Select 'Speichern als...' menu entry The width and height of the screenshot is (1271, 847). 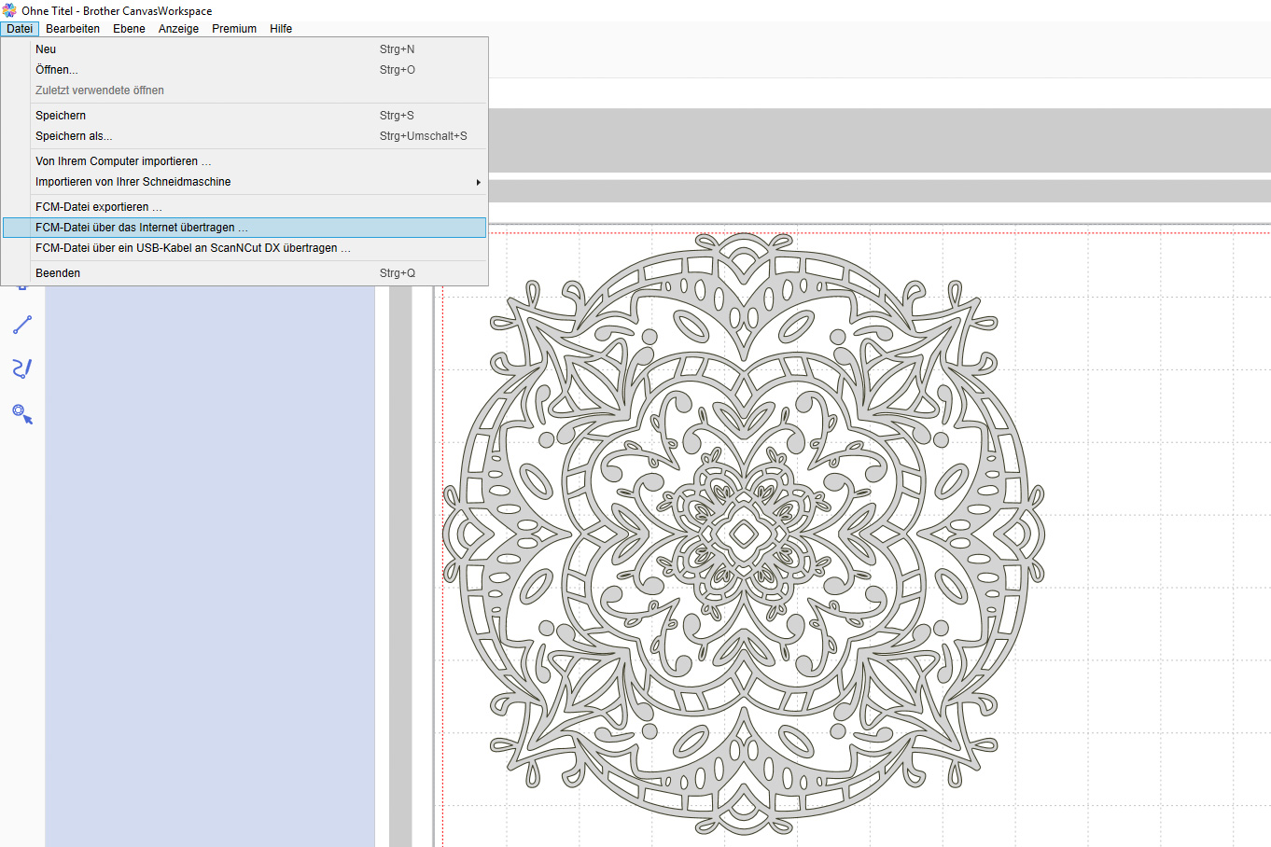click(74, 136)
